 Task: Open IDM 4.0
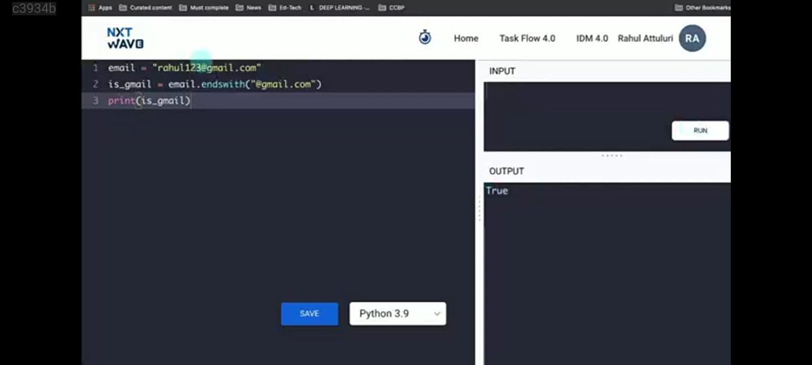(592, 39)
